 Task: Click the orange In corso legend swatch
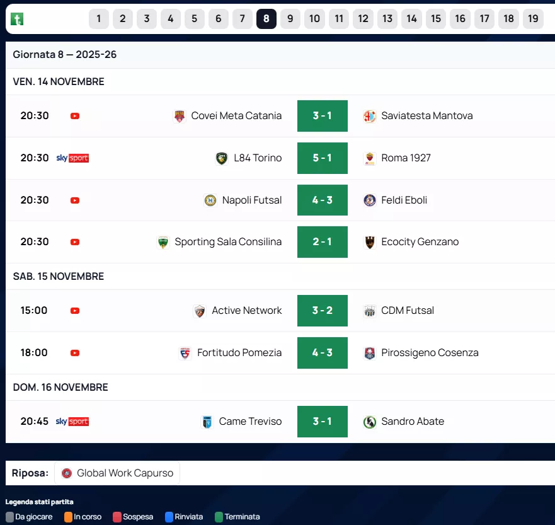coord(68,517)
